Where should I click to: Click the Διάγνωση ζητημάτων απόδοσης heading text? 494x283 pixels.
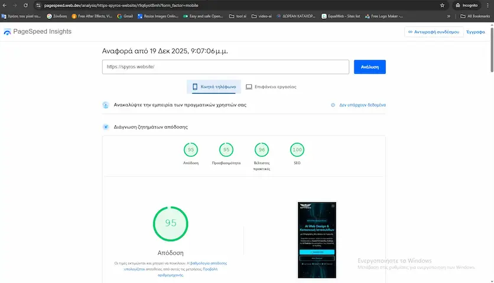[x=151, y=127]
